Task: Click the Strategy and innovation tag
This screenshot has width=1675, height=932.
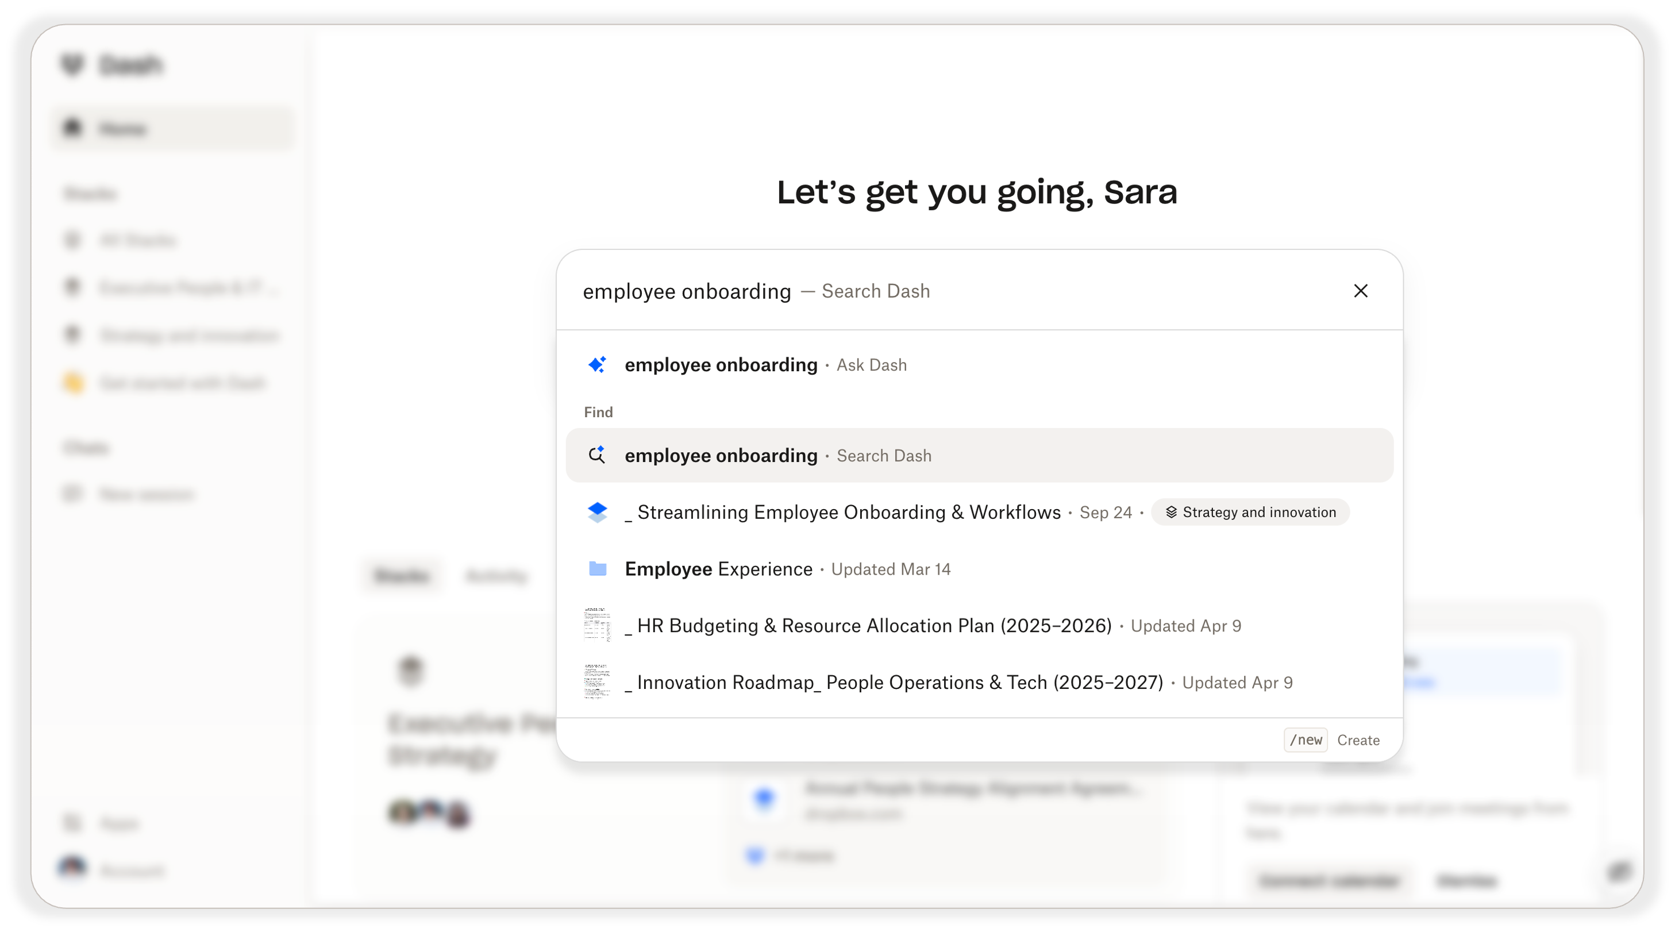Action: [1250, 512]
